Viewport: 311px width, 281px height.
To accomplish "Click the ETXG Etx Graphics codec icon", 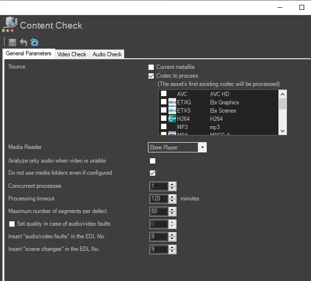I will 172,102.
